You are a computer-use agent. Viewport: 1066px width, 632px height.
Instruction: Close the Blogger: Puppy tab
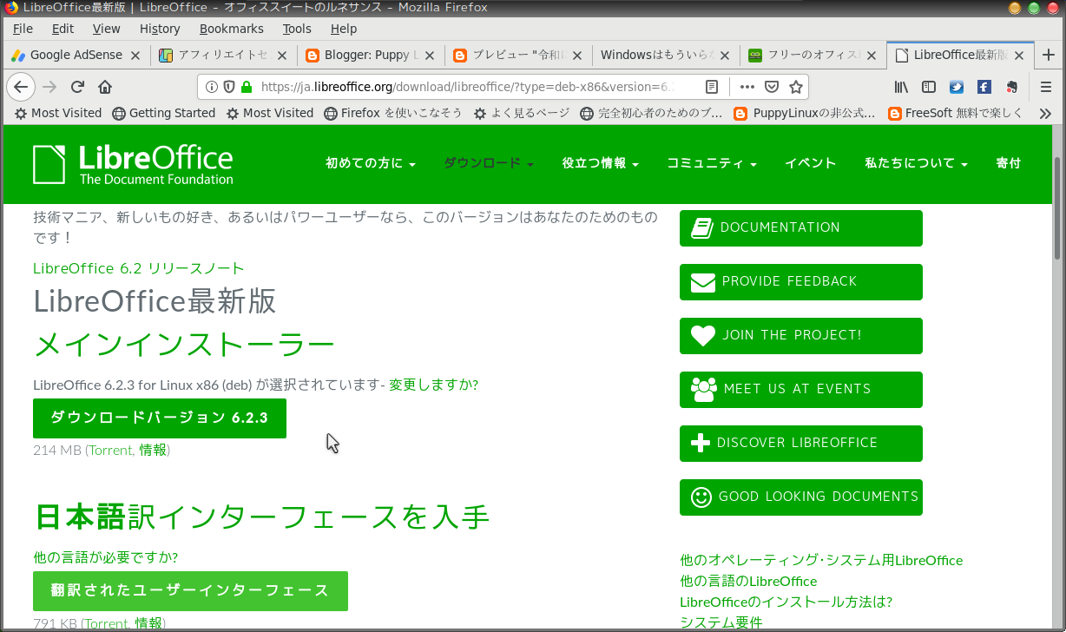click(430, 55)
